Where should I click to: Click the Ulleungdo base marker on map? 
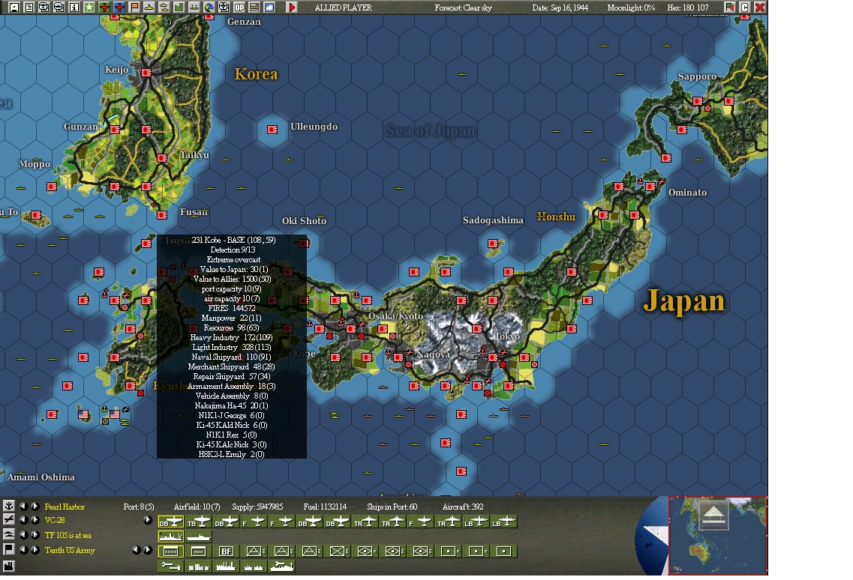pyautogui.click(x=272, y=130)
